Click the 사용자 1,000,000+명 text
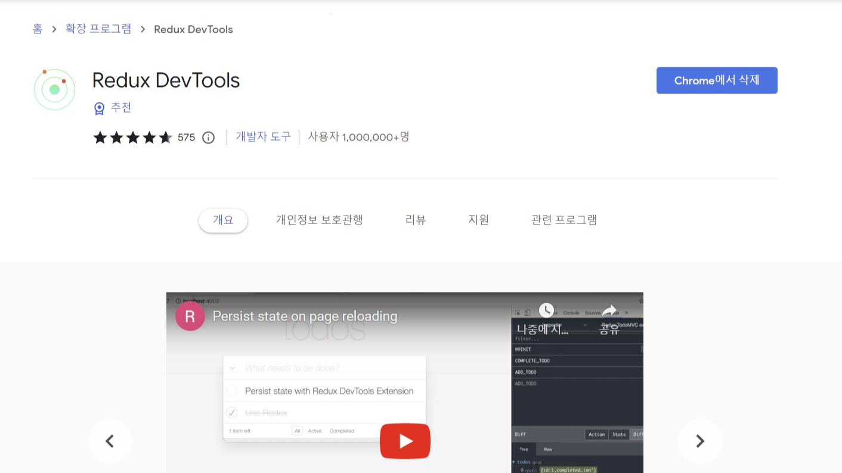 pyautogui.click(x=358, y=137)
